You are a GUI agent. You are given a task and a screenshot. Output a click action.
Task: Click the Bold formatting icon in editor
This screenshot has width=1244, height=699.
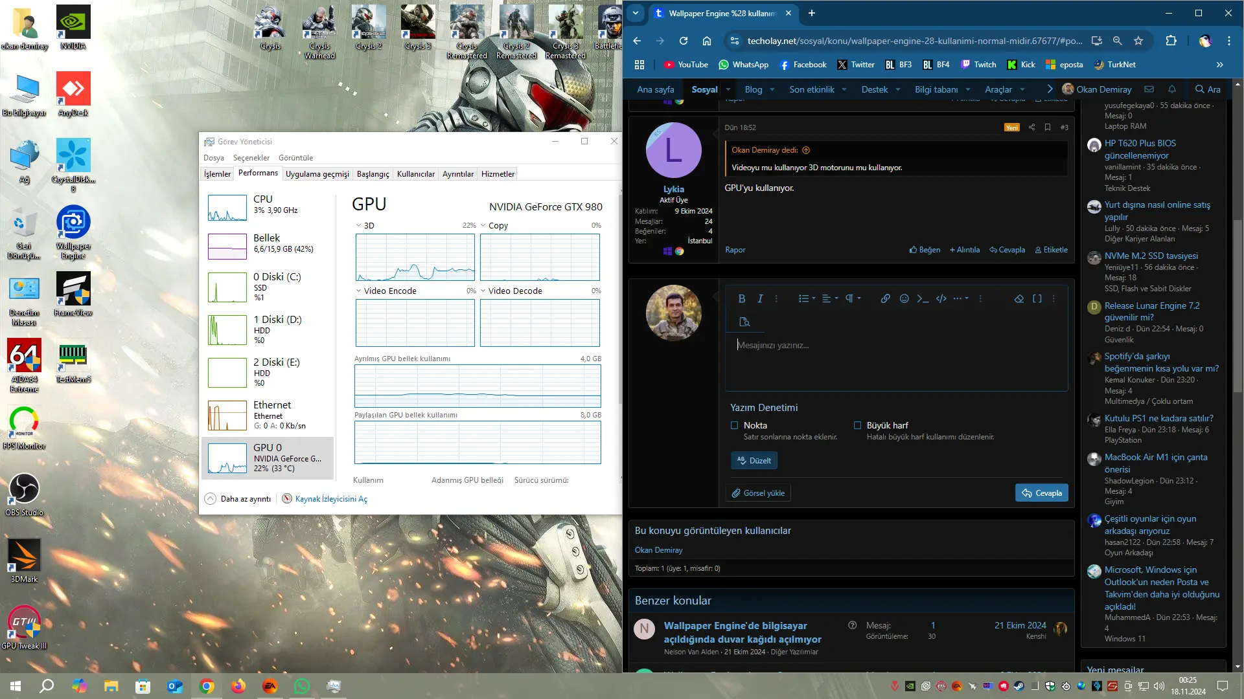click(x=741, y=298)
